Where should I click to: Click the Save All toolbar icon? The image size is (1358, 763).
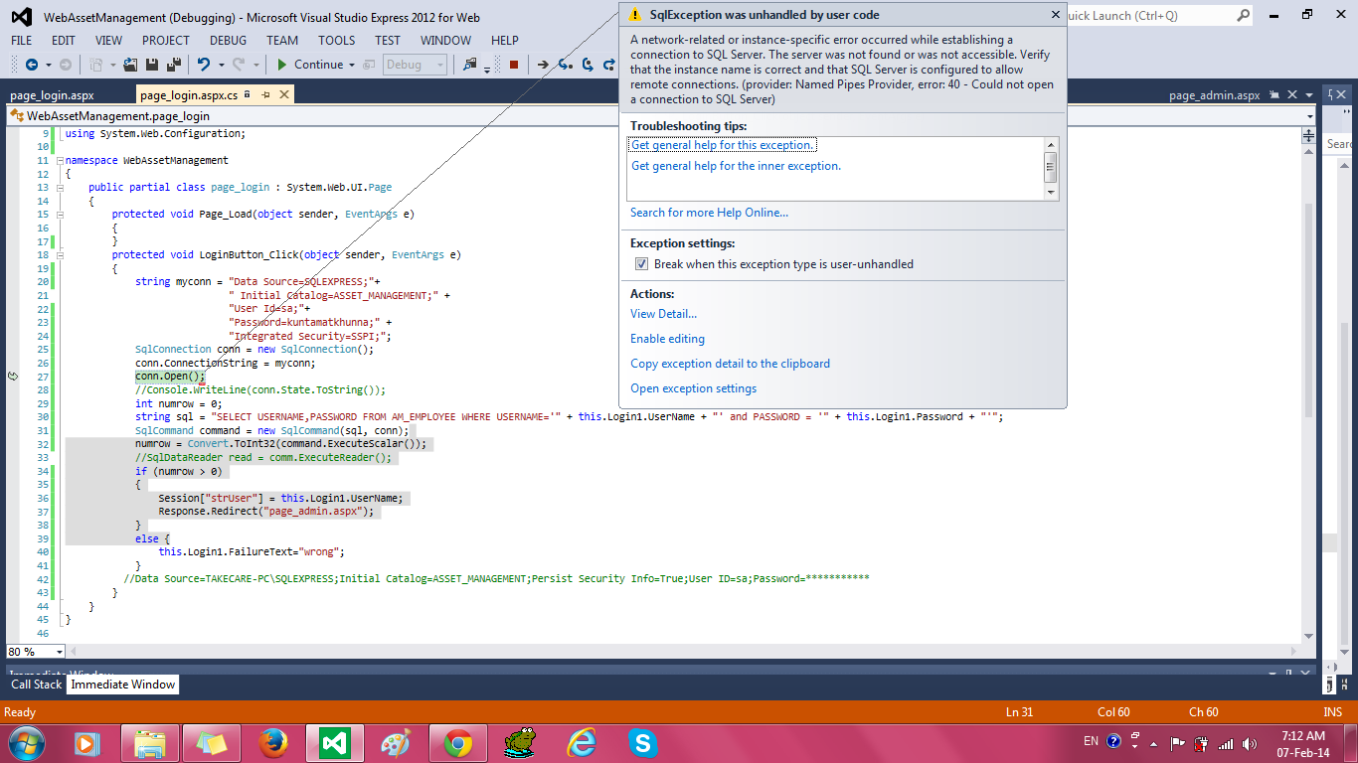tap(174, 65)
